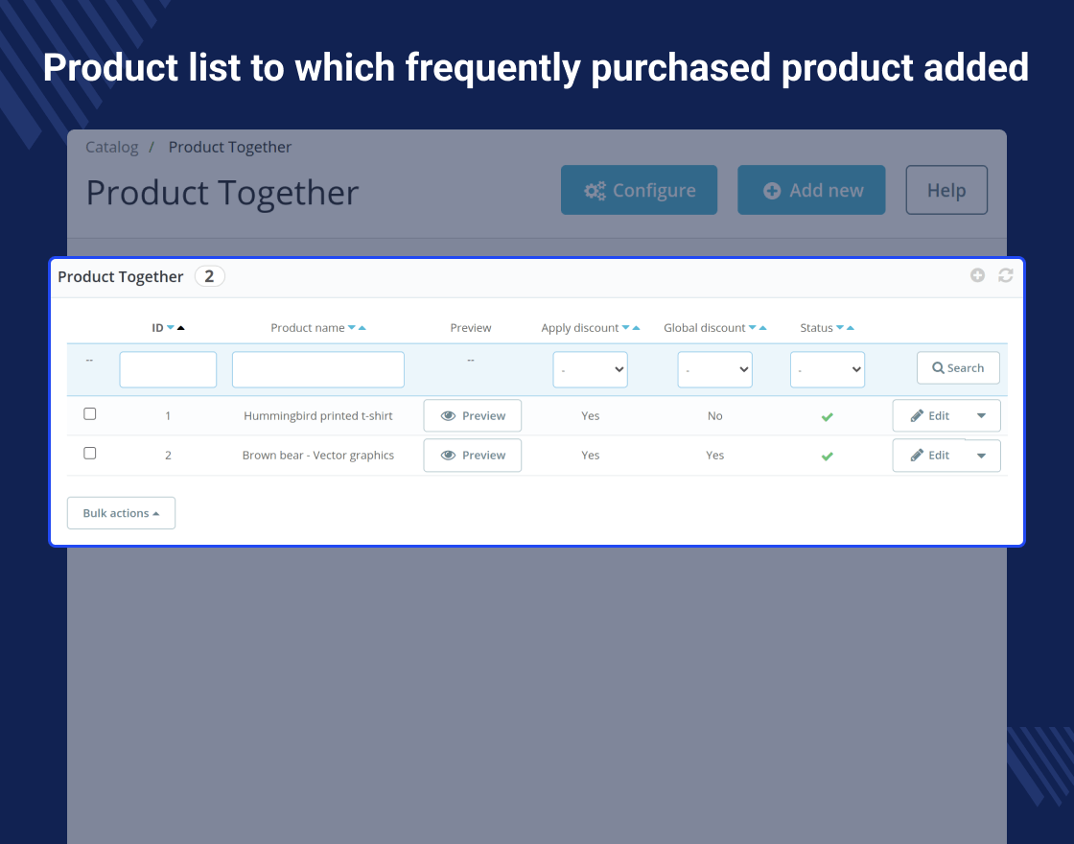This screenshot has width=1074, height=844.
Task: Expand Edit options arrow for Hummingbird row
Action: (x=982, y=416)
